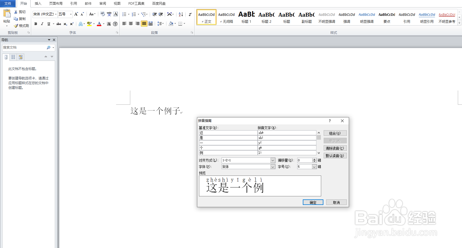Open Change Case Aa dropdown

92,14
